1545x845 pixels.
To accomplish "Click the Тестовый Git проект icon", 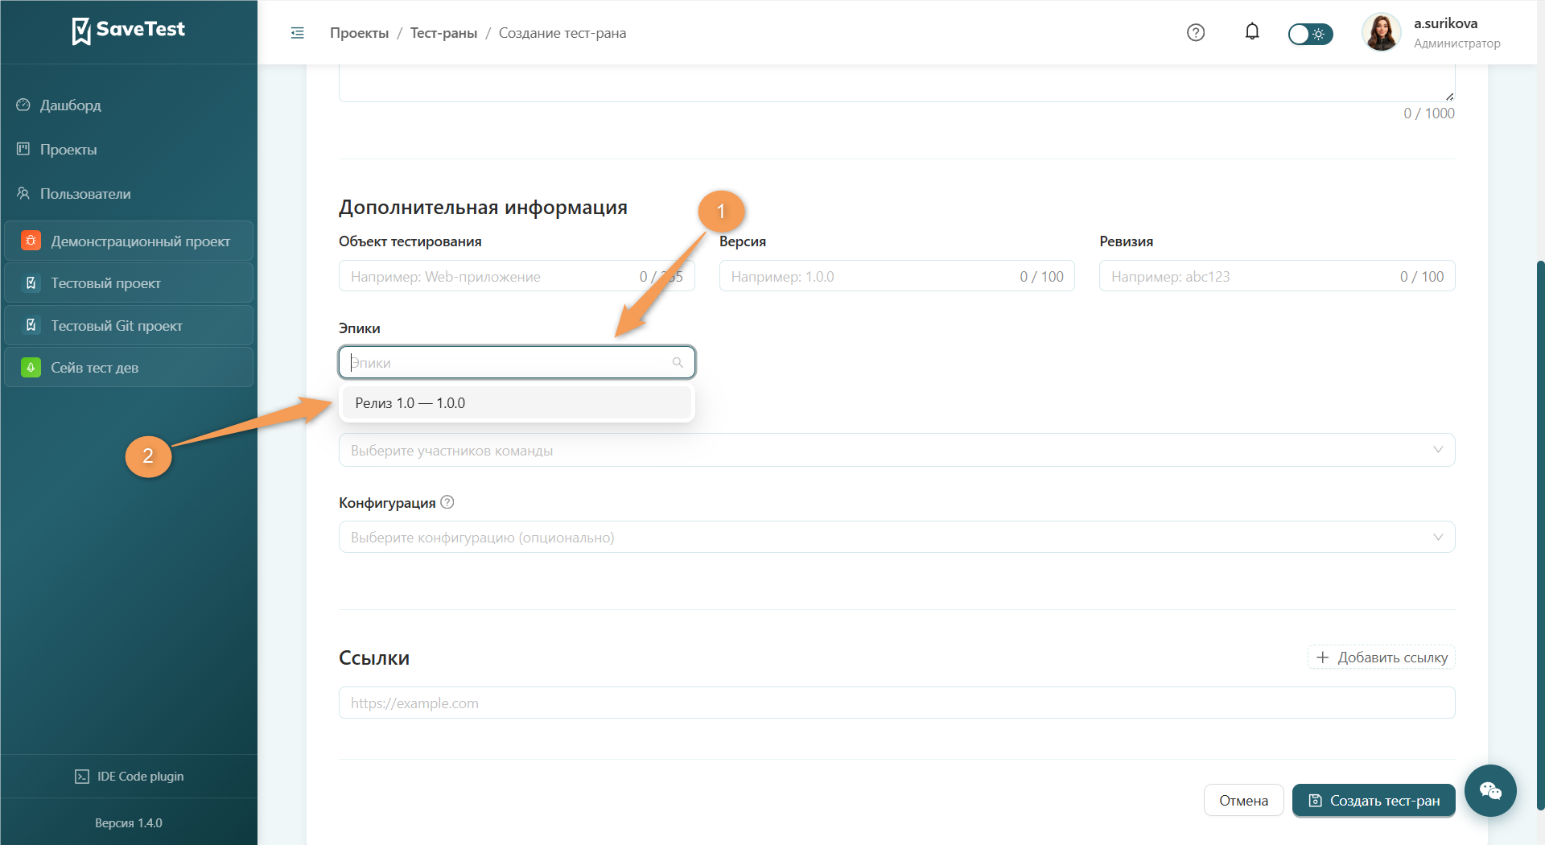I will pos(31,325).
